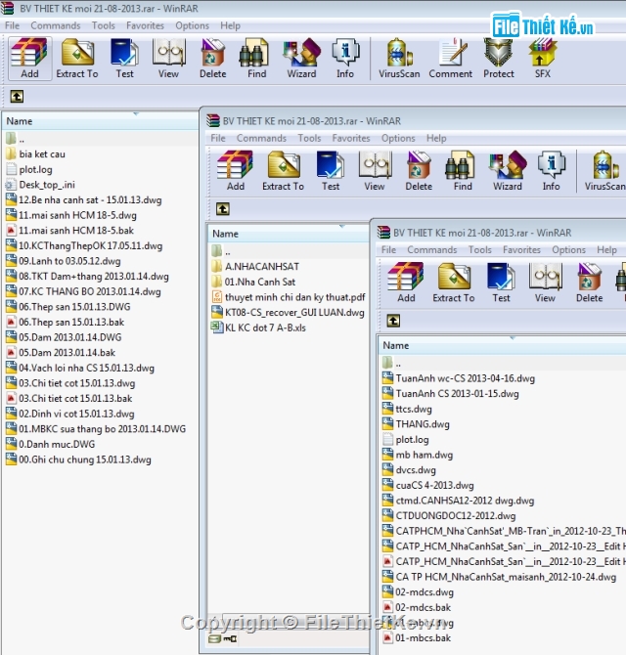Screen dimensions: 626x655
Task: Select 'Desk_top_.ini' file
Action: [x=46, y=185]
